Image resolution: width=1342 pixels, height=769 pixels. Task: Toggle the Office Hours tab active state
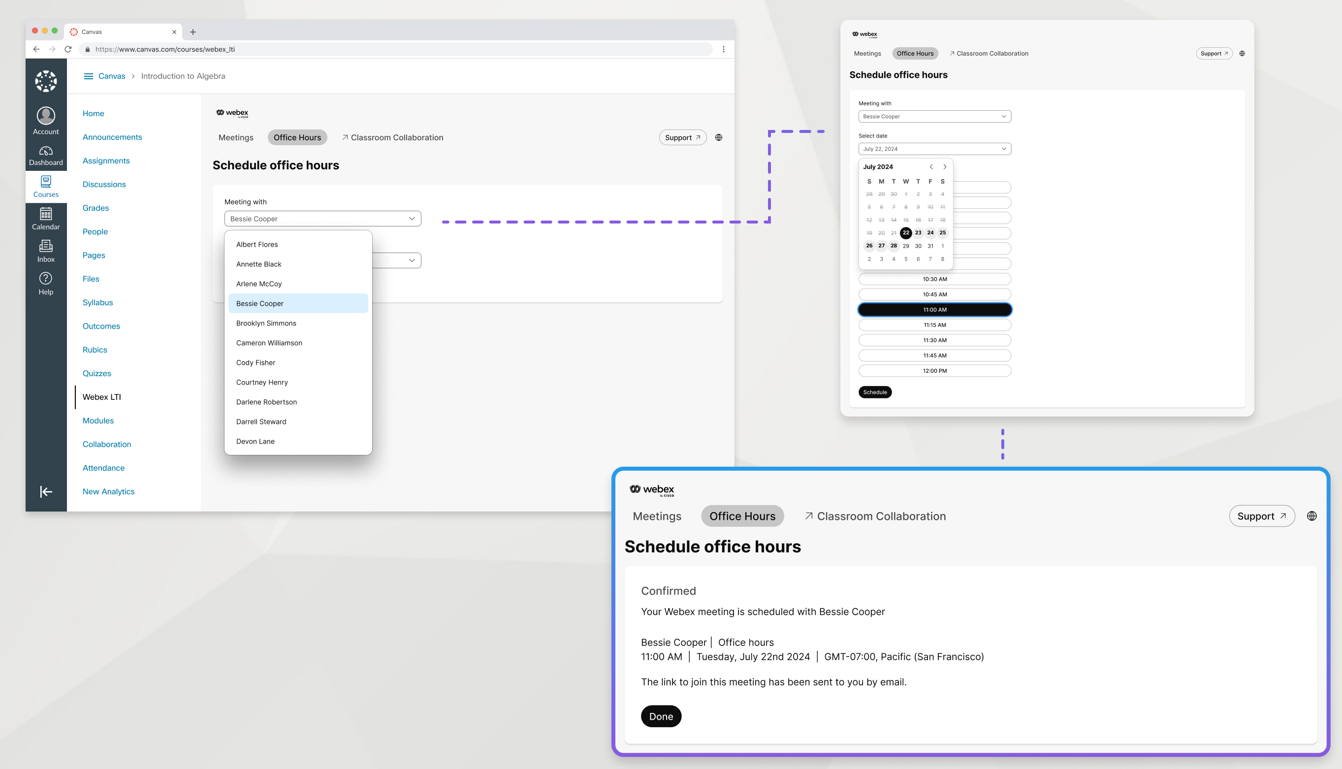(x=297, y=137)
